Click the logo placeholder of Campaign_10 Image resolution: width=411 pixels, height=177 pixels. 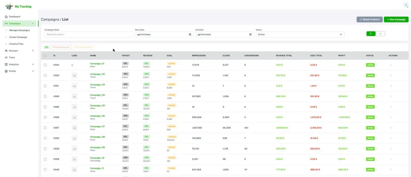(x=74, y=159)
